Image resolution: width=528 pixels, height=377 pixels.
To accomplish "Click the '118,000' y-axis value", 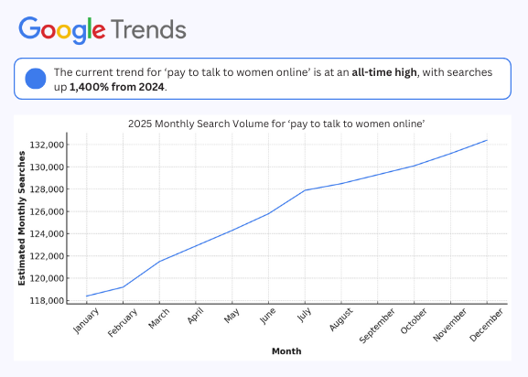I will pos(47,300).
